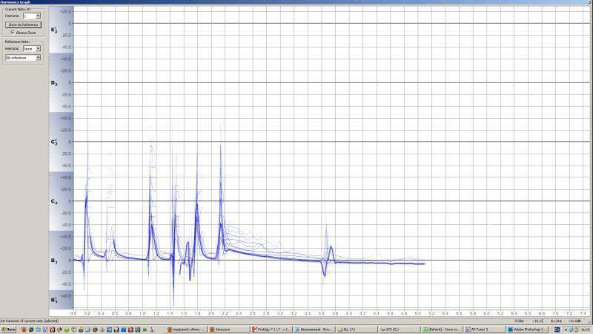The height and width of the screenshot is (334, 593).
Task: Switch to AP Tuner 3 taskbar item
Action: click(484, 328)
